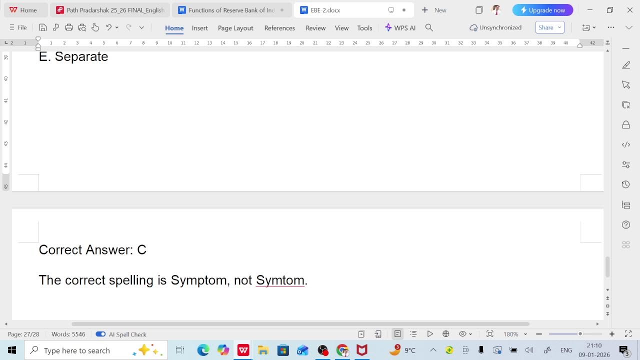Click the zoom slider handle
Image resolution: width=640 pixels, height=360 pixels.
(x=580, y=334)
